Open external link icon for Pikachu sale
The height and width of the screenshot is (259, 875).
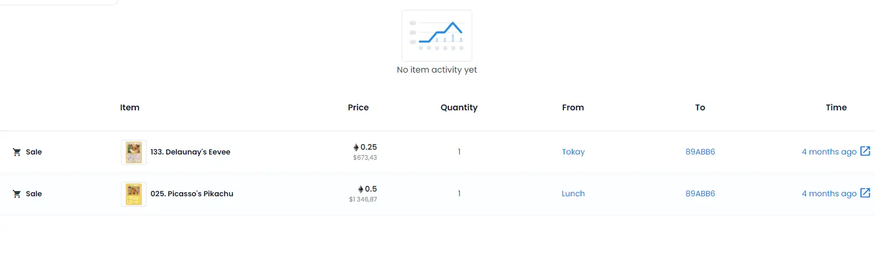(x=865, y=193)
